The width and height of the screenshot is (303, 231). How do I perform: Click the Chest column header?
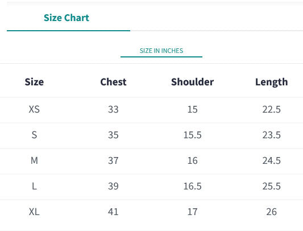[x=113, y=82]
